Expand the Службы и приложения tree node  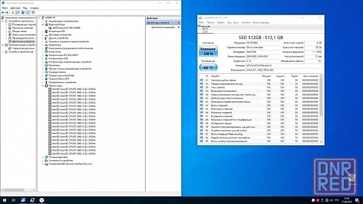coord(3,52)
